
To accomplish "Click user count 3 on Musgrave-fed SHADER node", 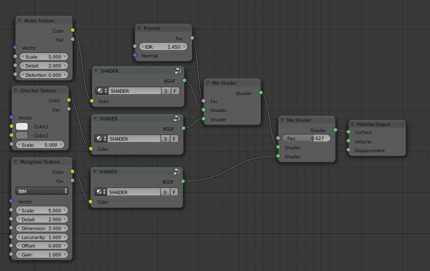I will pos(165,192).
